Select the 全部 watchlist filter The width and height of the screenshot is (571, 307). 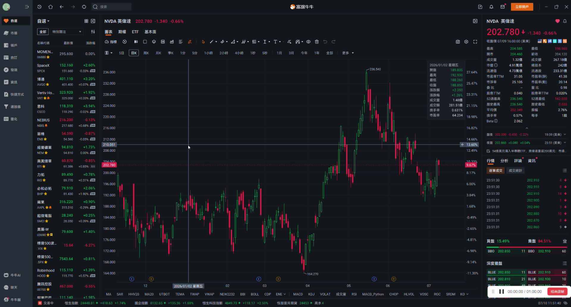43,32
